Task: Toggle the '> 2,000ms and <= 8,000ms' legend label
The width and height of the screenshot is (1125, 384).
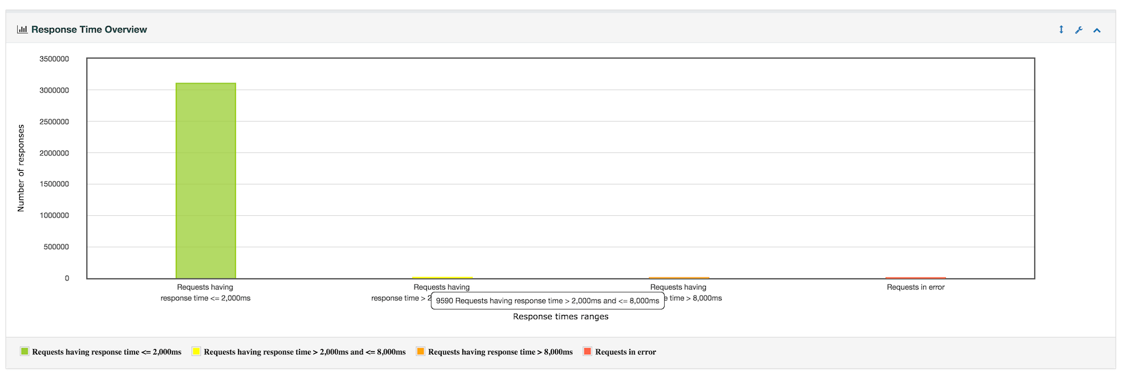Action: (304, 352)
